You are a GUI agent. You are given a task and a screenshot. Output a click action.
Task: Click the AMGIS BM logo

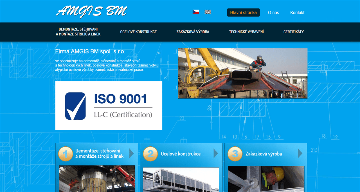pos(91,11)
